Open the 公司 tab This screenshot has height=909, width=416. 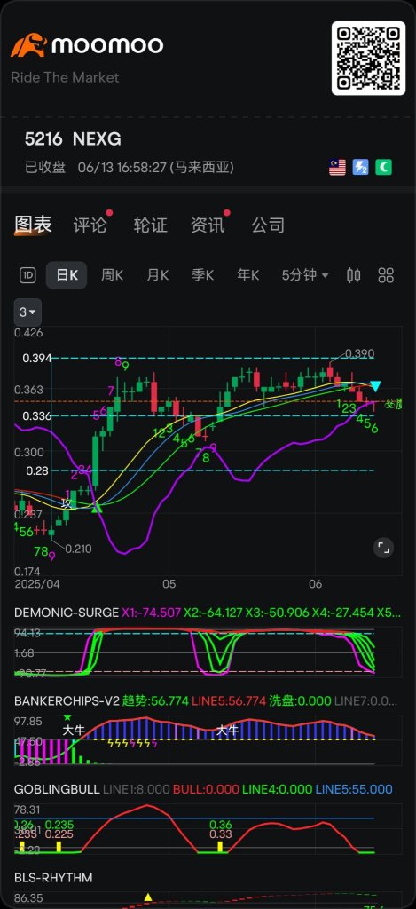click(x=268, y=225)
